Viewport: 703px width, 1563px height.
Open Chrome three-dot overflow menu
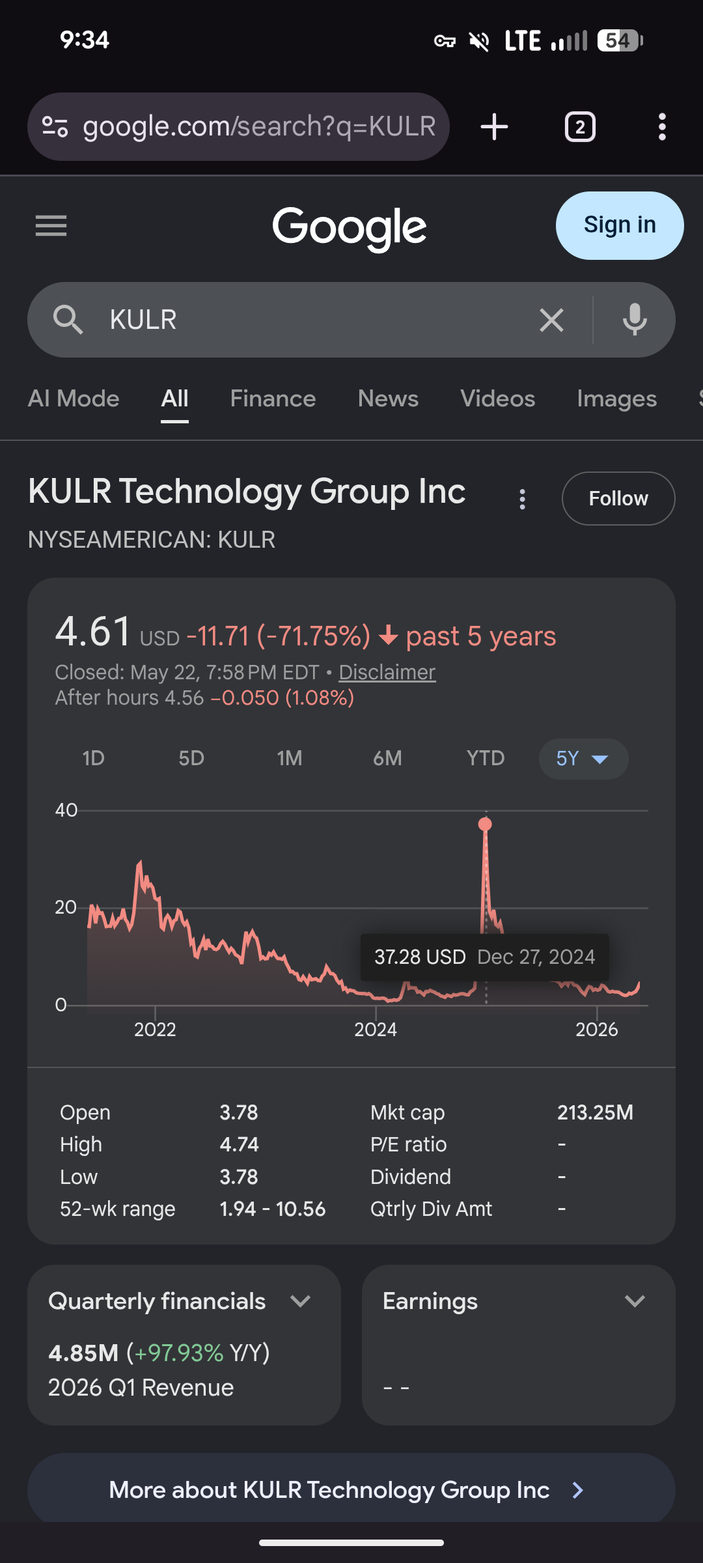coord(662,126)
